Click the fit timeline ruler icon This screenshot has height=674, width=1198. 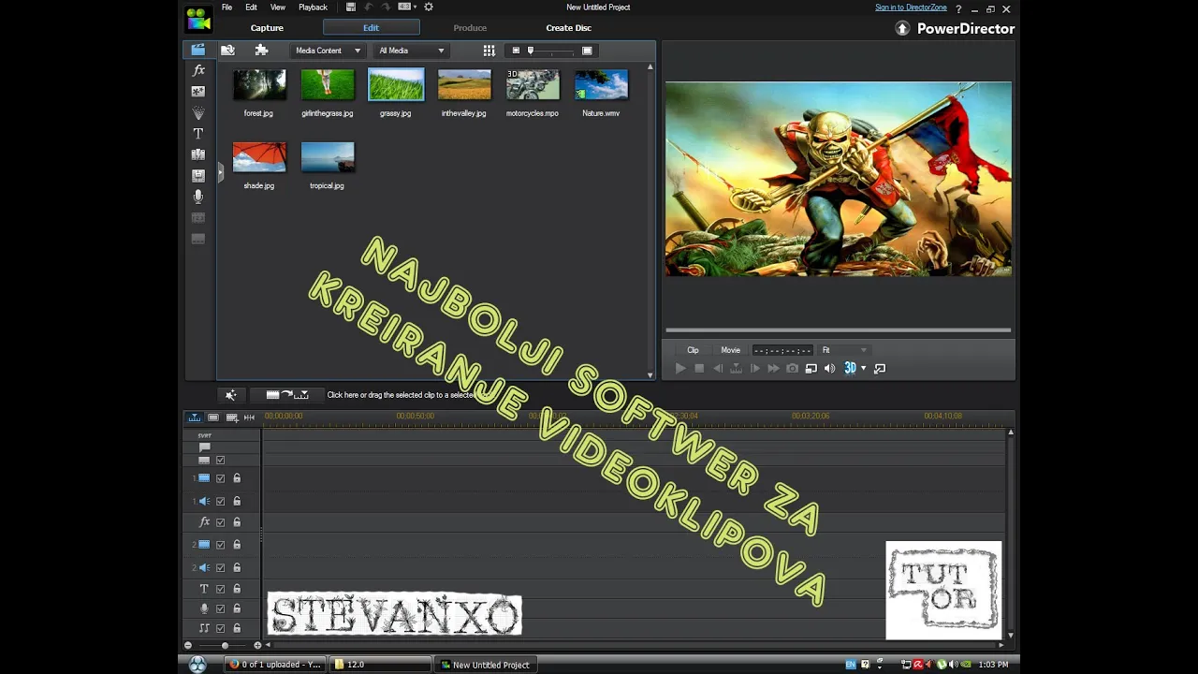tap(249, 418)
